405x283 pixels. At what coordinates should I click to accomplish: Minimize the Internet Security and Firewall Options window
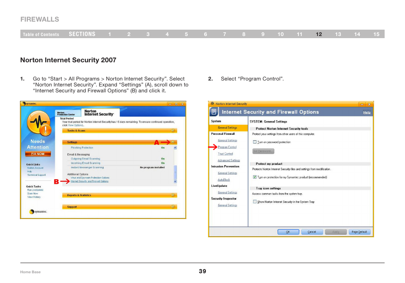click(x=362, y=104)
